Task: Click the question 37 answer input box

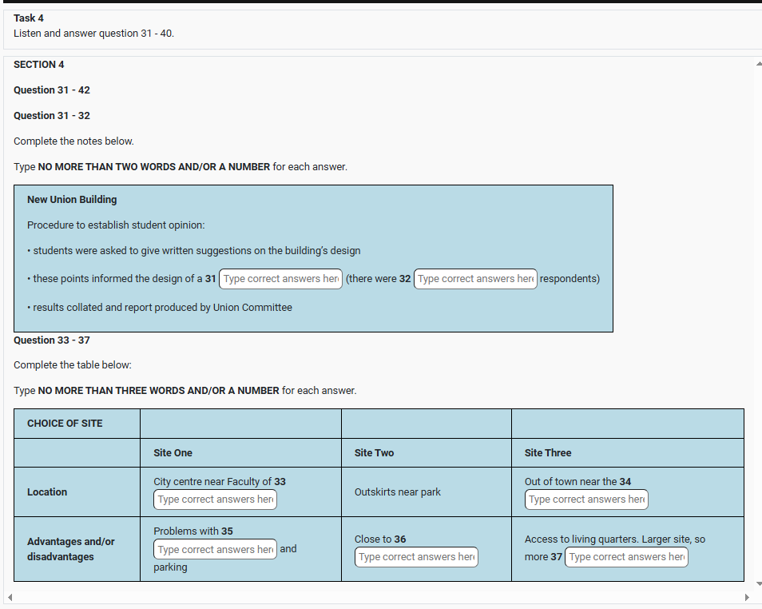Action: click(626, 557)
